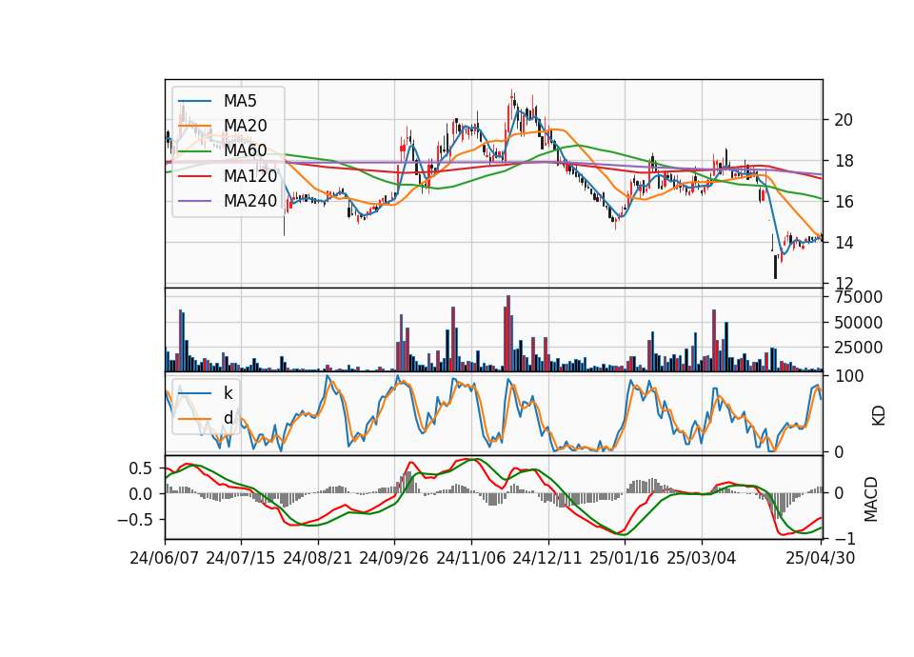Screen dimensions: 914x657
Task: Click the blue MA5 legend line sample
Action: point(194,102)
